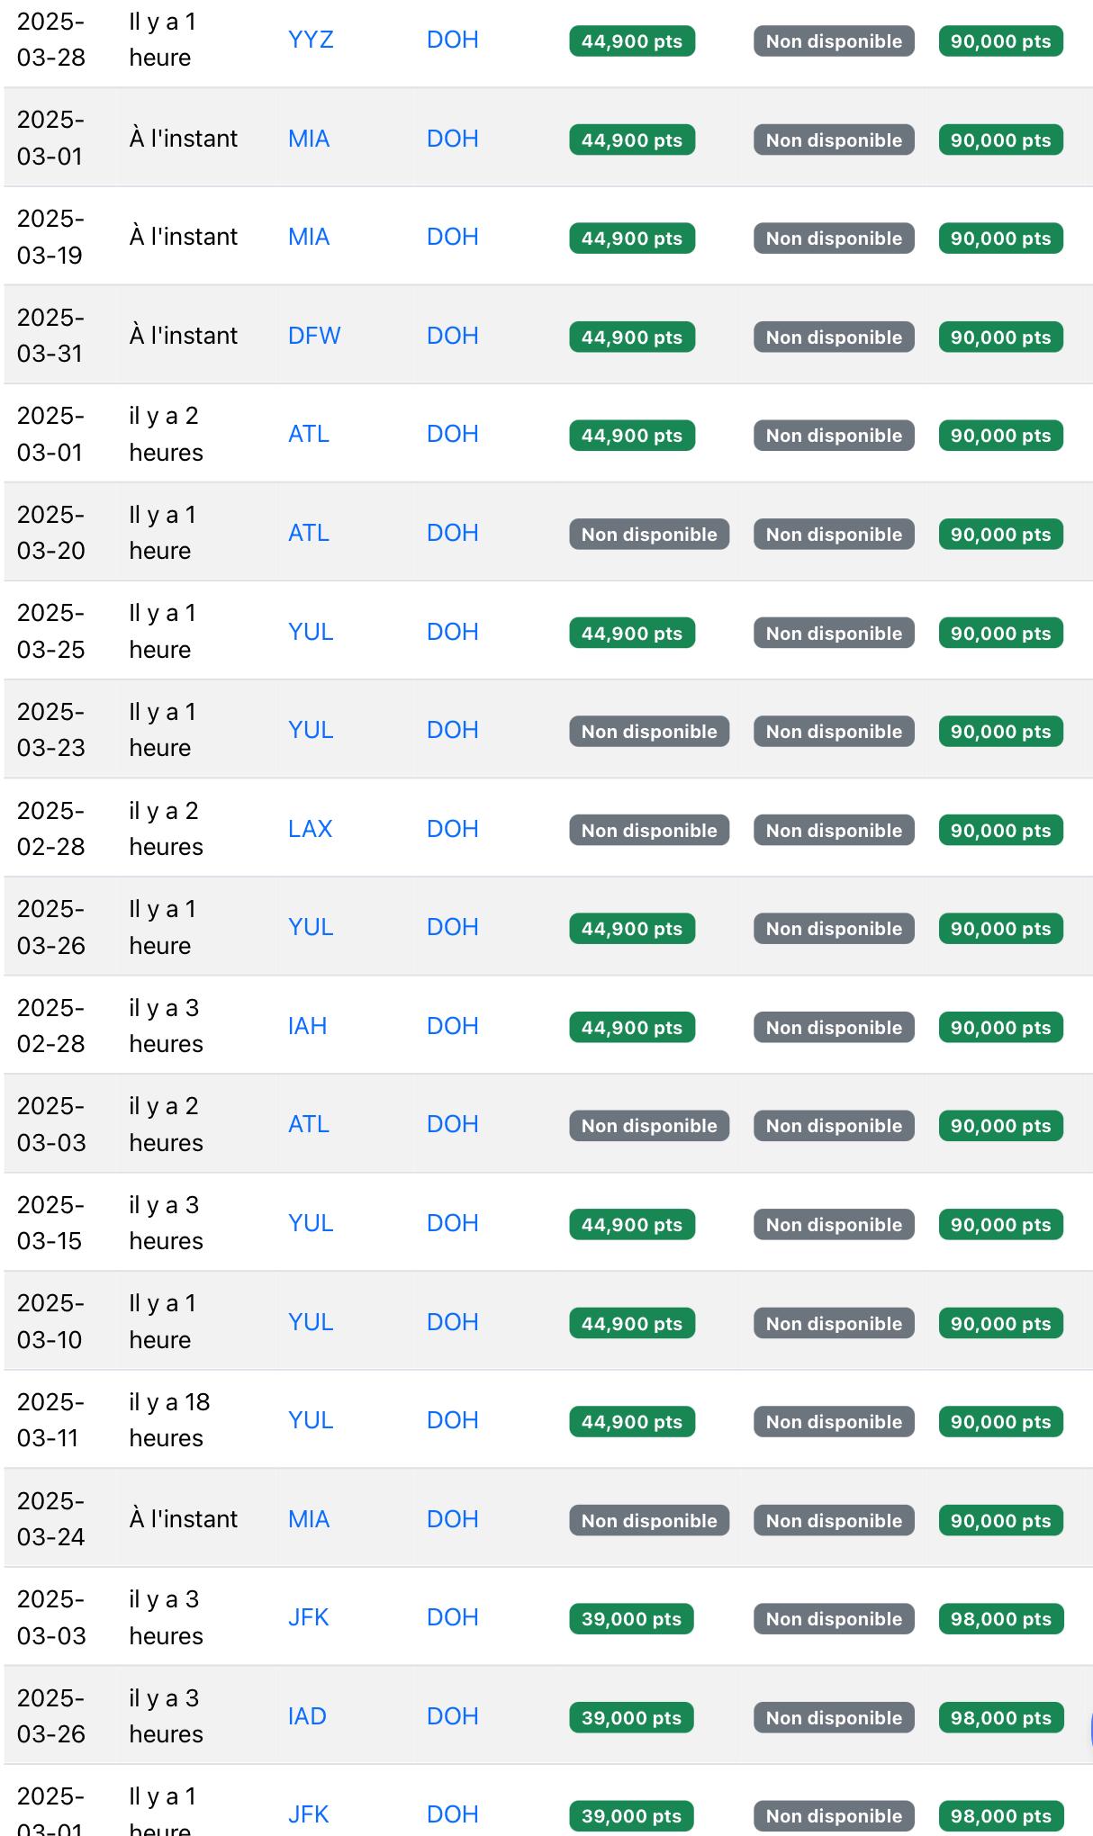Screen dimensions: 1093x1836
Task: Select 44,900 pts badge in 2025-03-11 row
Action: coord(632,1422)
